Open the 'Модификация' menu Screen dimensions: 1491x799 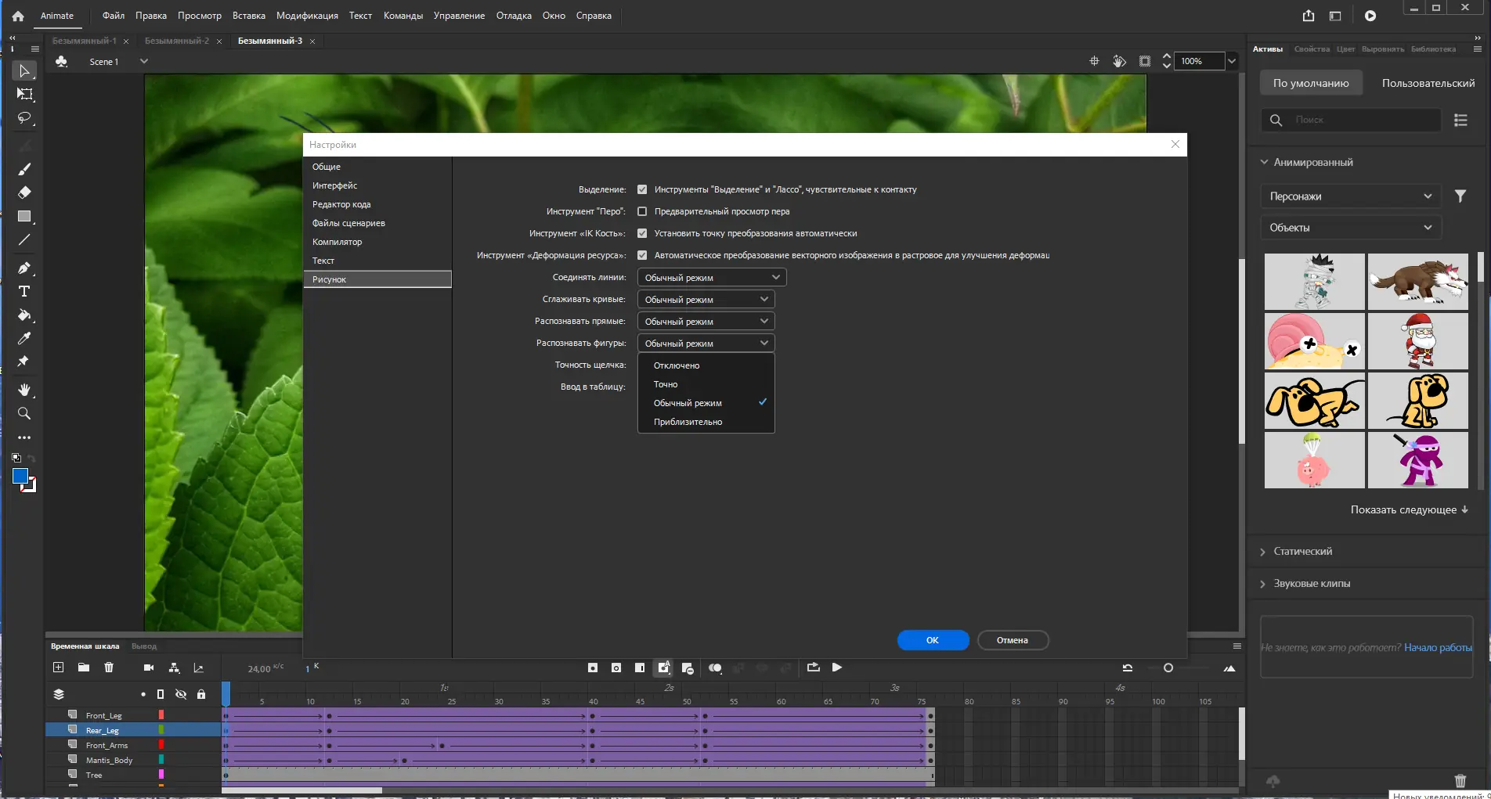306,15
